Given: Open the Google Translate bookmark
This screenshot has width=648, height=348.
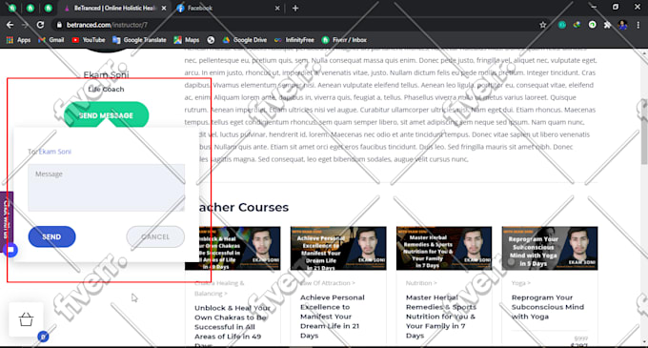Looking at the screenshot, I should (139, 40).
